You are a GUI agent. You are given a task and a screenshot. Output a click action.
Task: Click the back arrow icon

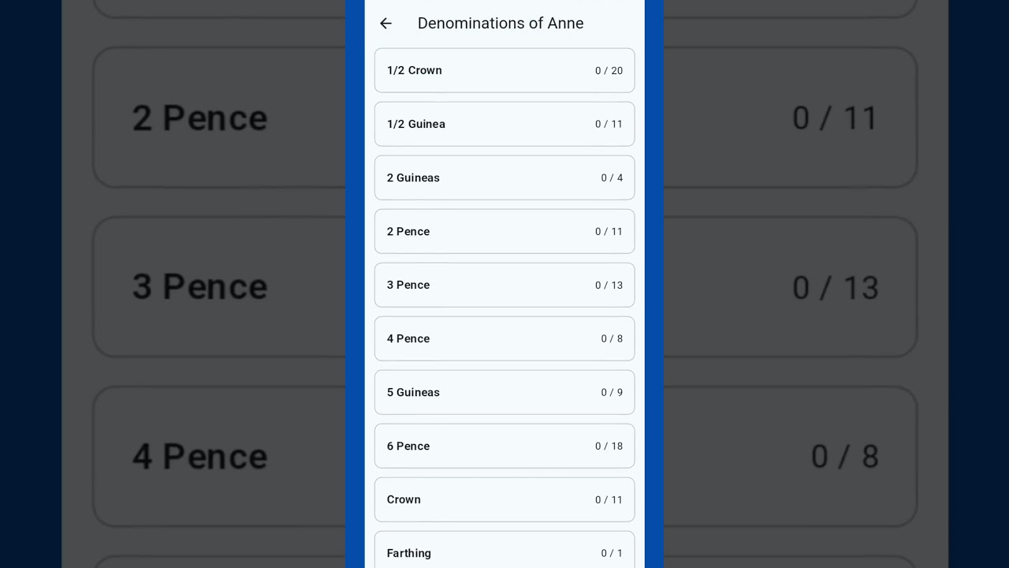[x=385, y=24]
